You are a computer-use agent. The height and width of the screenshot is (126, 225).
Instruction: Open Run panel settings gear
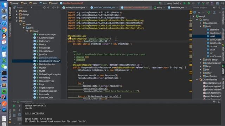[x=214, y=101]
